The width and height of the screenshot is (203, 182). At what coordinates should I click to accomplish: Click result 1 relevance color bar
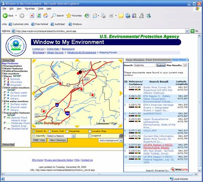coord(132,90)
